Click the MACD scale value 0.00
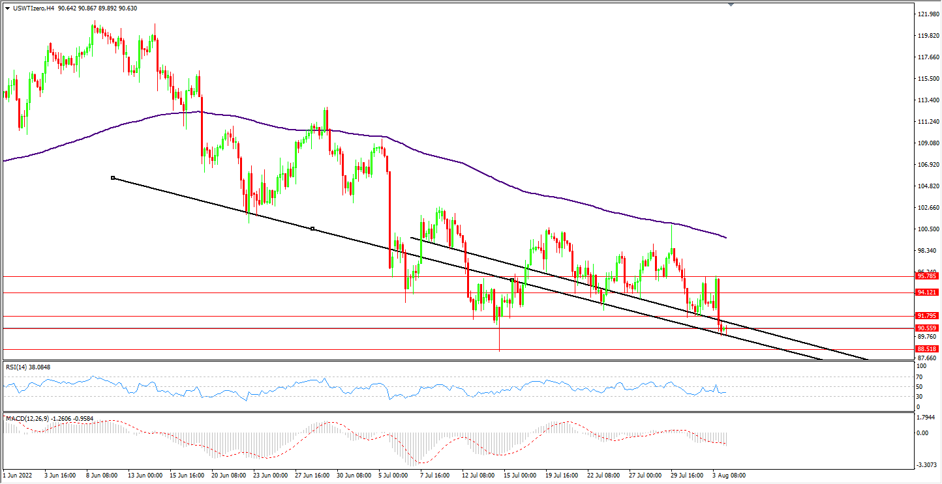This screenshot has width=942, height=484. [x=923, y=433]
